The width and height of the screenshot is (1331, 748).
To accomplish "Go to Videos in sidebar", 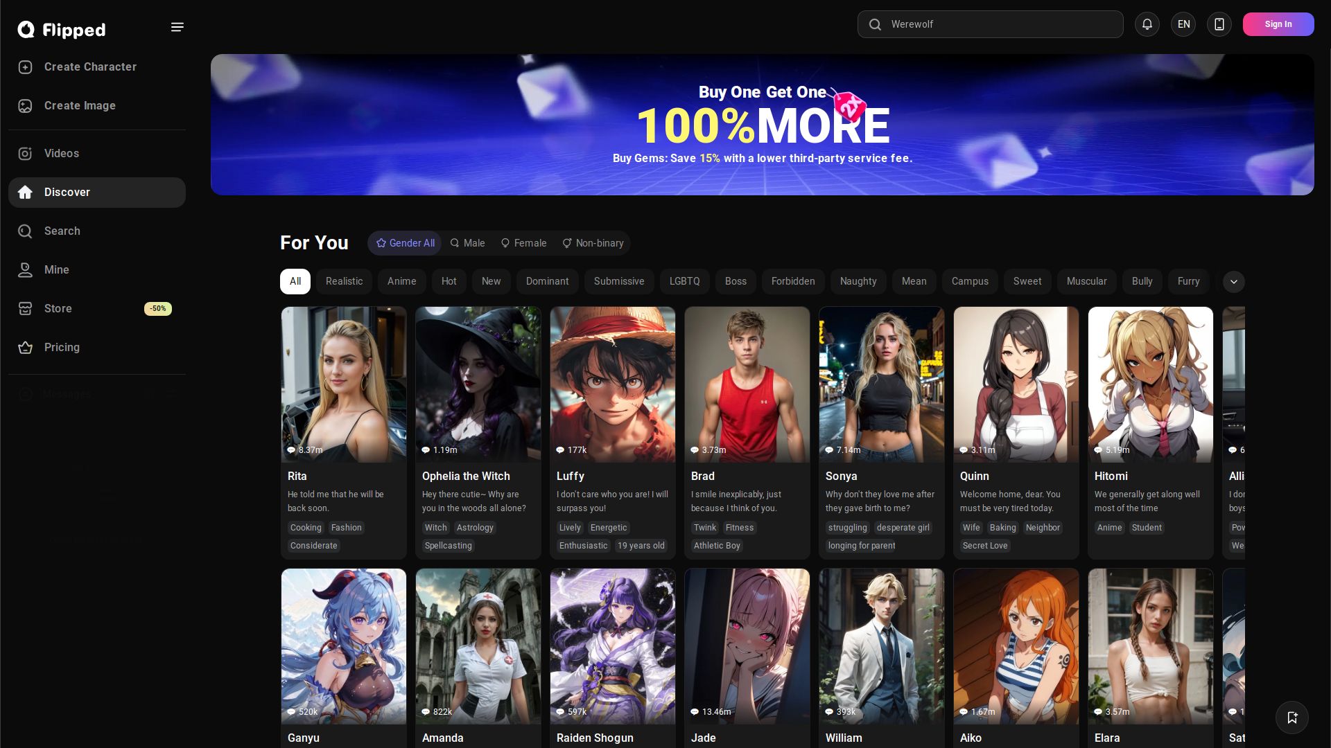I will click(x=61, y=154).
